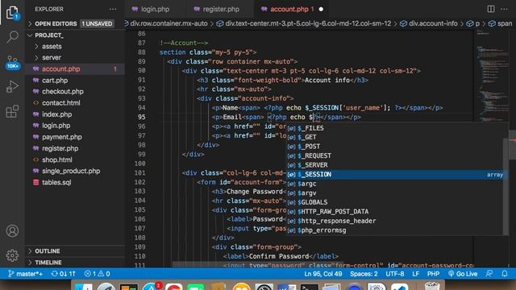
Task: Open the Explorer view in activity bar
Action: (12, 13)
